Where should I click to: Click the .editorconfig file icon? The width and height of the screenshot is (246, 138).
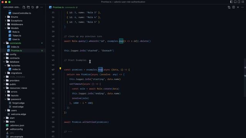pos(7,129)
